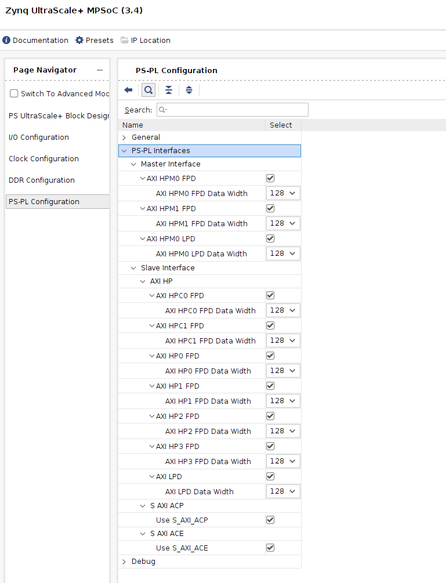Uncheck Use S_AXI_ACE checkbox
446x583 pixels.
(x=270, y=548)
